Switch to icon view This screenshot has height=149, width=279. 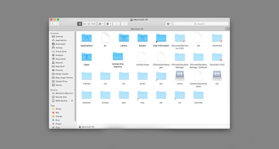pyautogui.click(x=80, y=24)
